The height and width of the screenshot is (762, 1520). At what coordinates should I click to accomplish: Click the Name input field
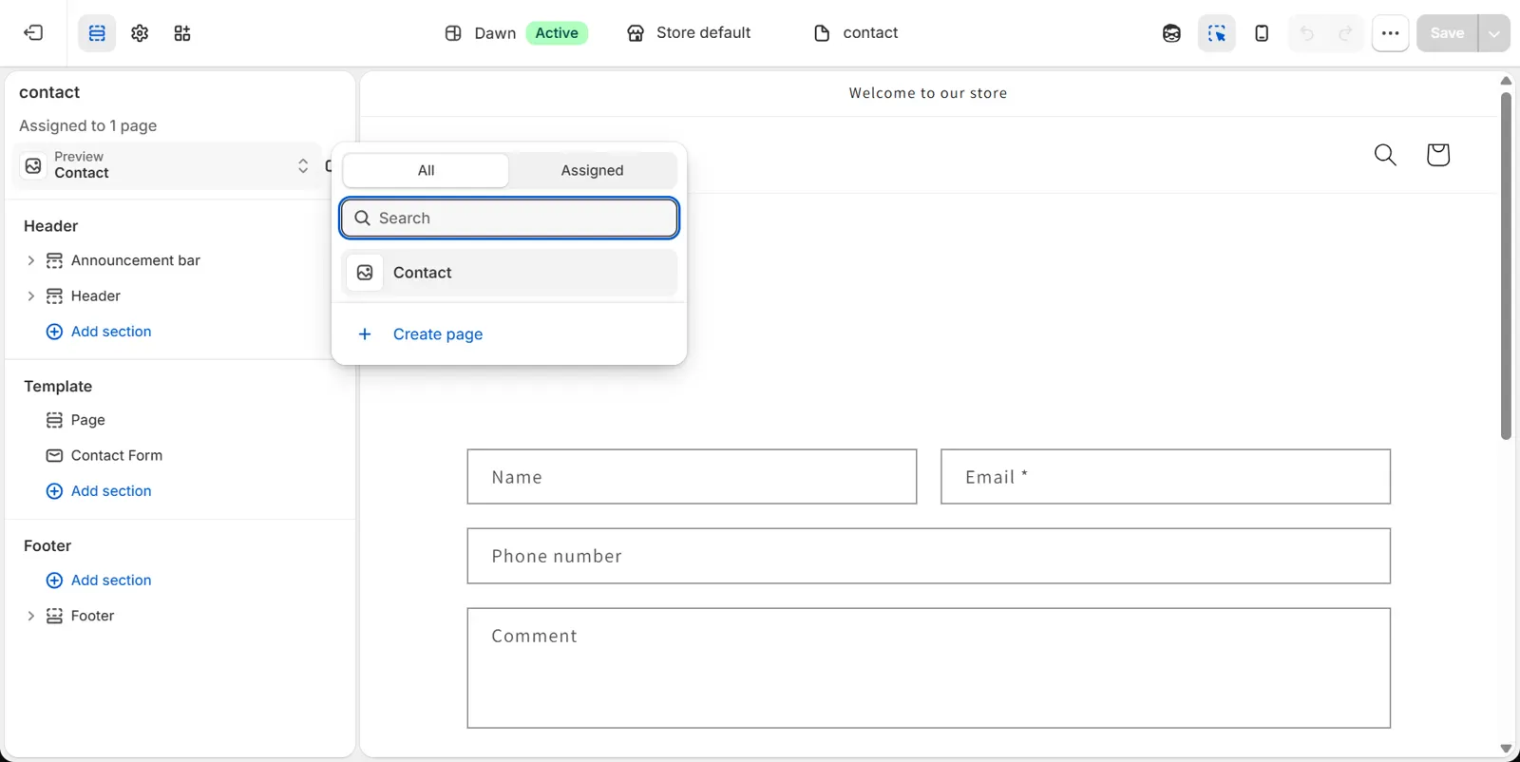click(692, 477)
